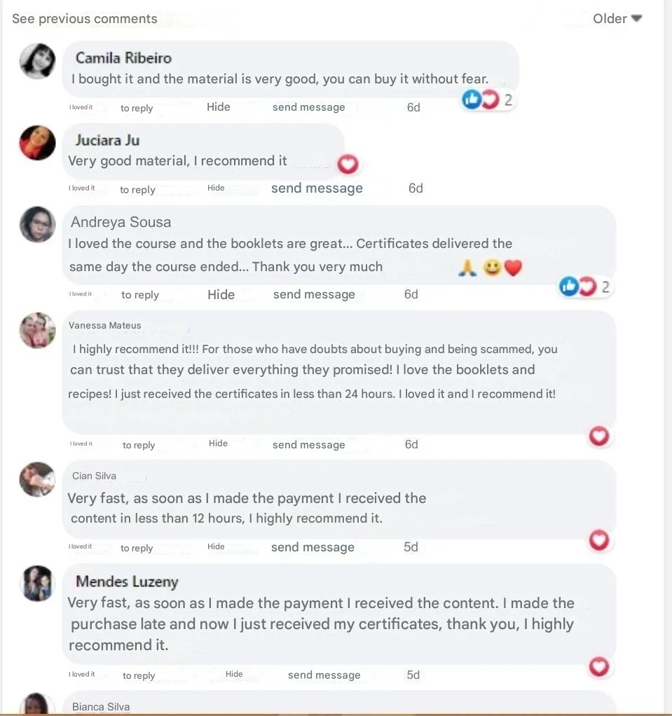Open Andreya Sousa's avatar

pyautogui.click(x=38, y=225)
